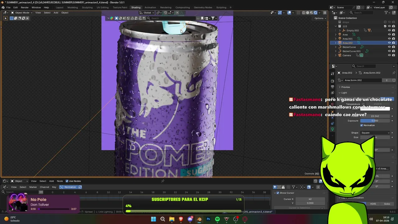
Task: Pause the viewport render preview
Action: (325, 13)
